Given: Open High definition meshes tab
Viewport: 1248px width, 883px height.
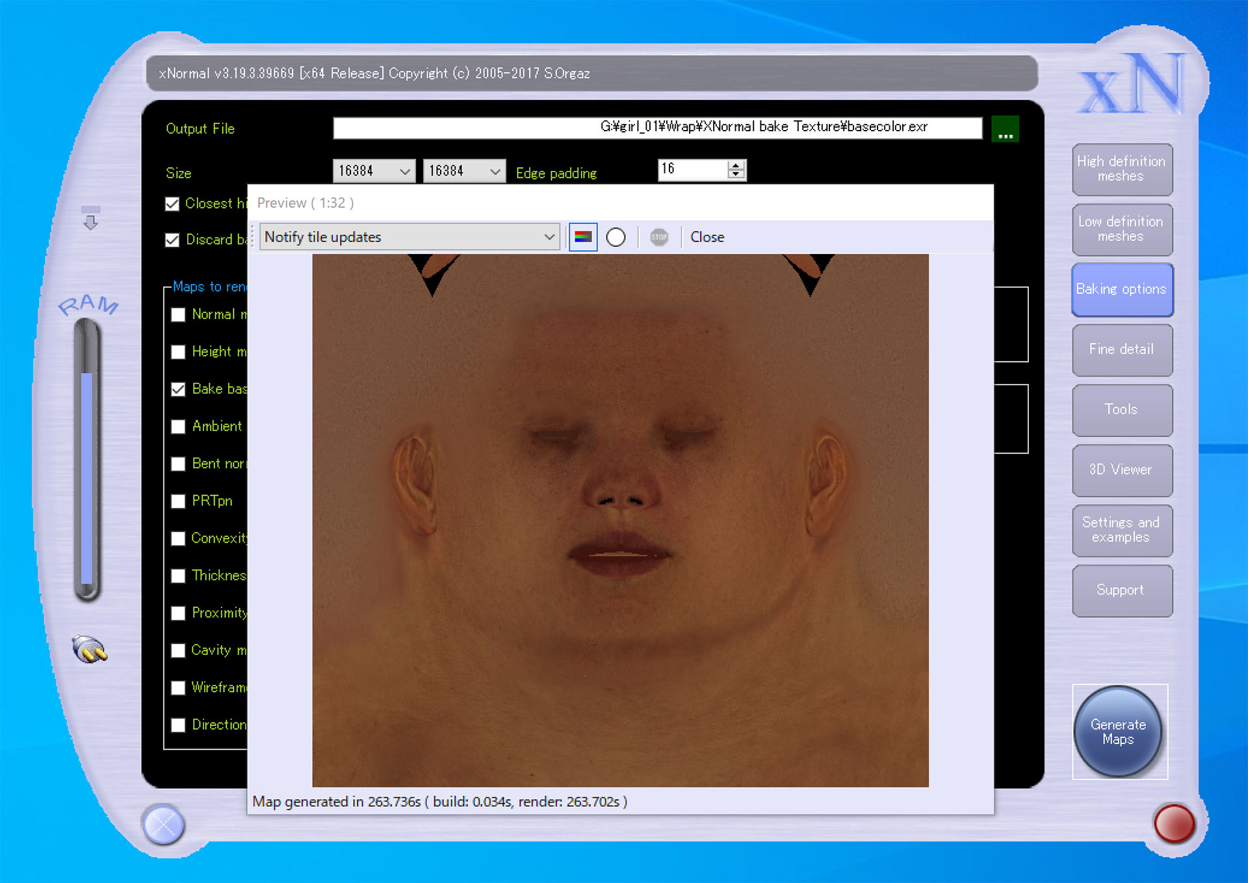Looking at the screenshot, I should [x=1122, y=169].
